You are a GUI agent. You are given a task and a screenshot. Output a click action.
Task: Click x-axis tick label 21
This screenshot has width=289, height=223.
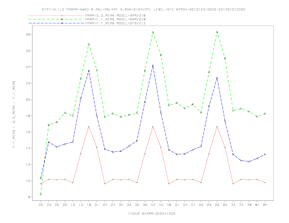point(97,205)
